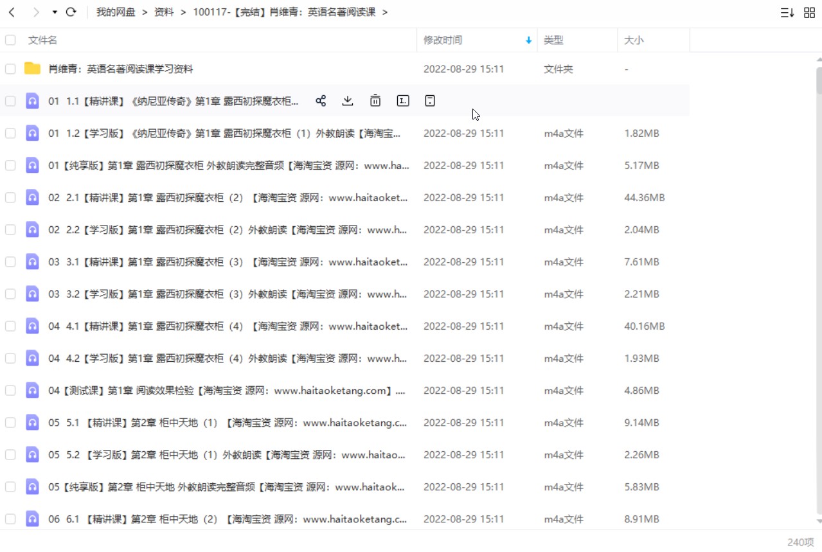
Task: Open file 01 1.2【学习版】露西初探魔衣柜（1）
Action: tap(225, 133)
